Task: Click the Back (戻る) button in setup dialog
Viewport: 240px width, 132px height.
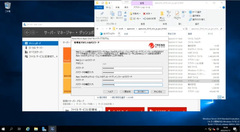Action: coord(127,91)
